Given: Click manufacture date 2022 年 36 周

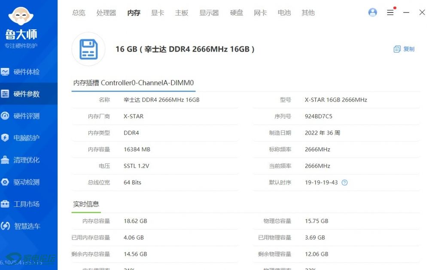Looking at the screenshot, I should (x=323, y=133).
